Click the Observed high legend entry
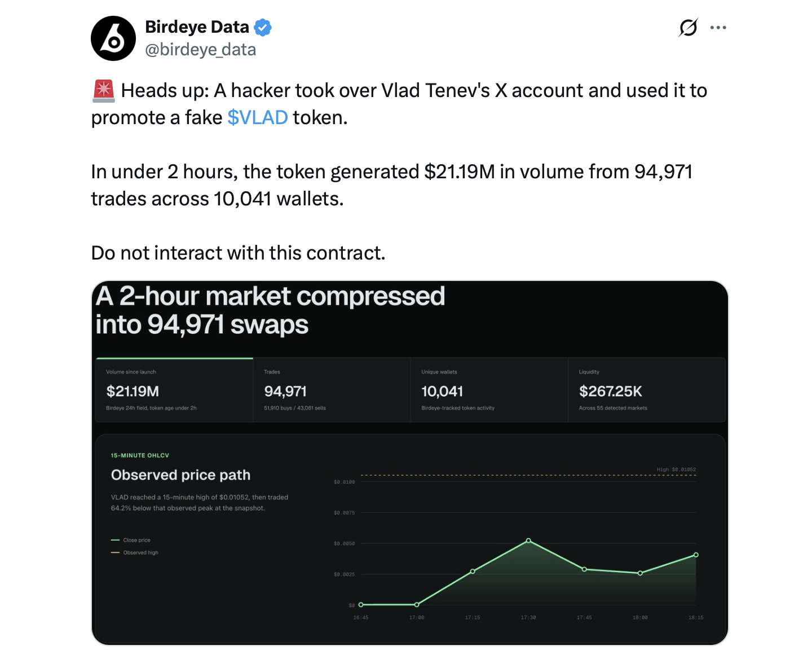 point(135,552)
